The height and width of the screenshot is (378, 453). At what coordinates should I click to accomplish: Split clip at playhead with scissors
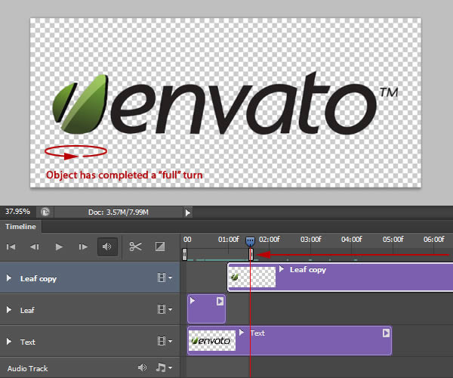click(135, 246)
